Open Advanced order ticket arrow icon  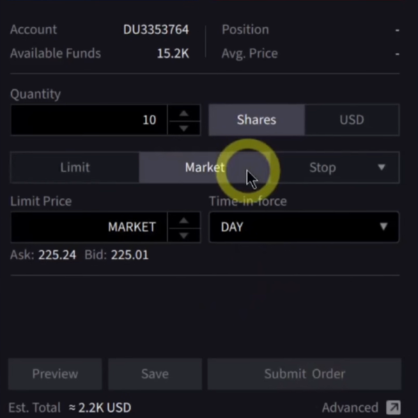click(x=393, y=408)
